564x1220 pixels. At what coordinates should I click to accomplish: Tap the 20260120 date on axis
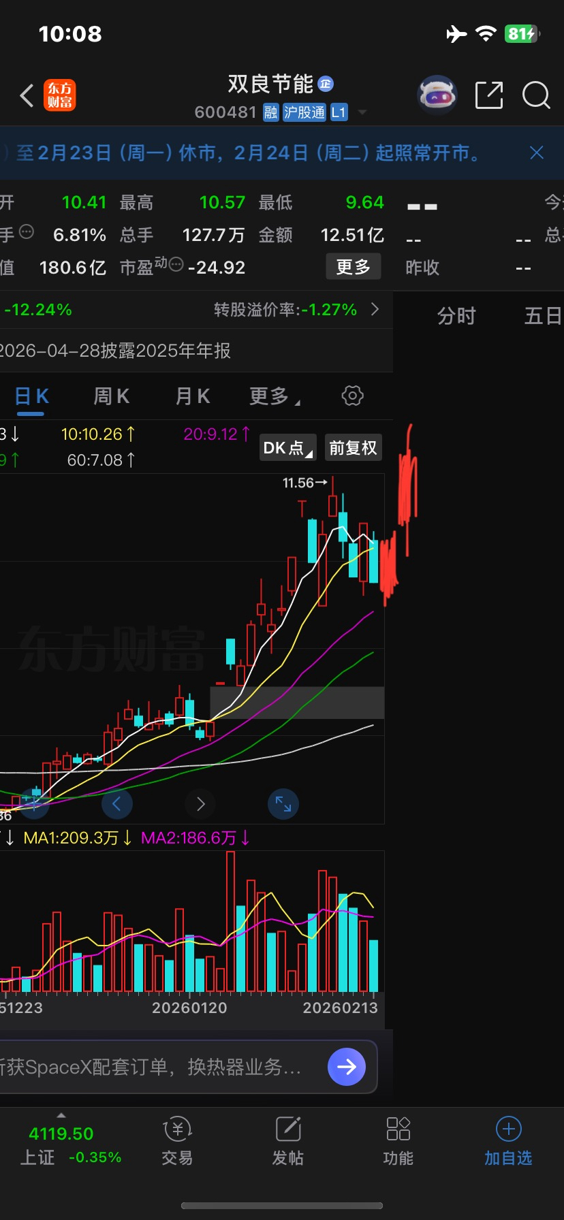[x=189, y=1008]
